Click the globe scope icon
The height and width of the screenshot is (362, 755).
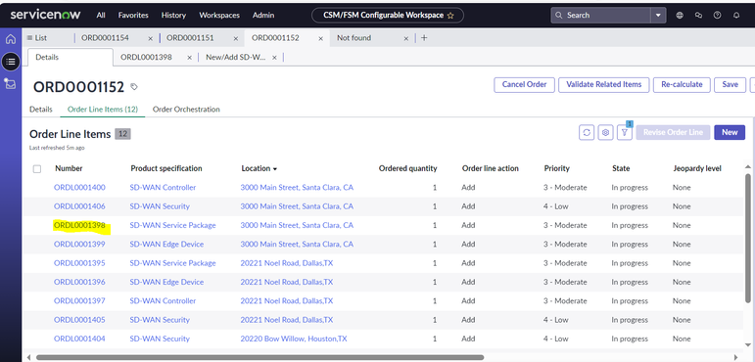pyautogui.click(x=680, y=16)
